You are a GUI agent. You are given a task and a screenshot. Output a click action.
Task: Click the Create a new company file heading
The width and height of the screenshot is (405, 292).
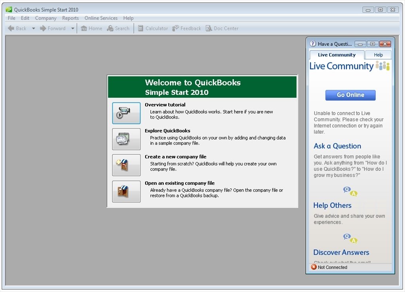pos(175,157)
